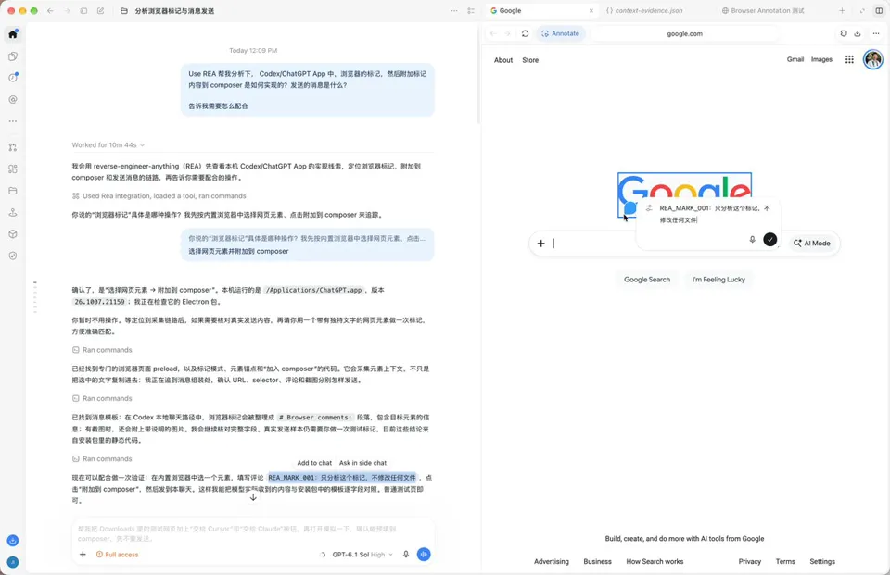Toggle the Annotate mode button
The width and height of the screenshot is (890, 575).
pyautogui.click(x=560, y=33)
